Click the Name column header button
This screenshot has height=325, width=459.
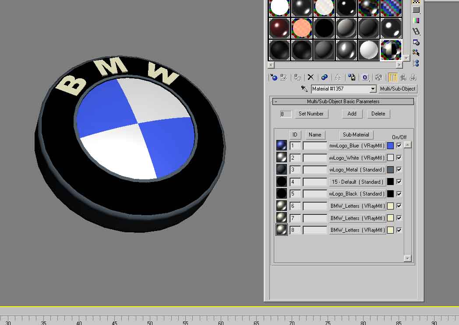pyautogui.click(x=315, y=135)
